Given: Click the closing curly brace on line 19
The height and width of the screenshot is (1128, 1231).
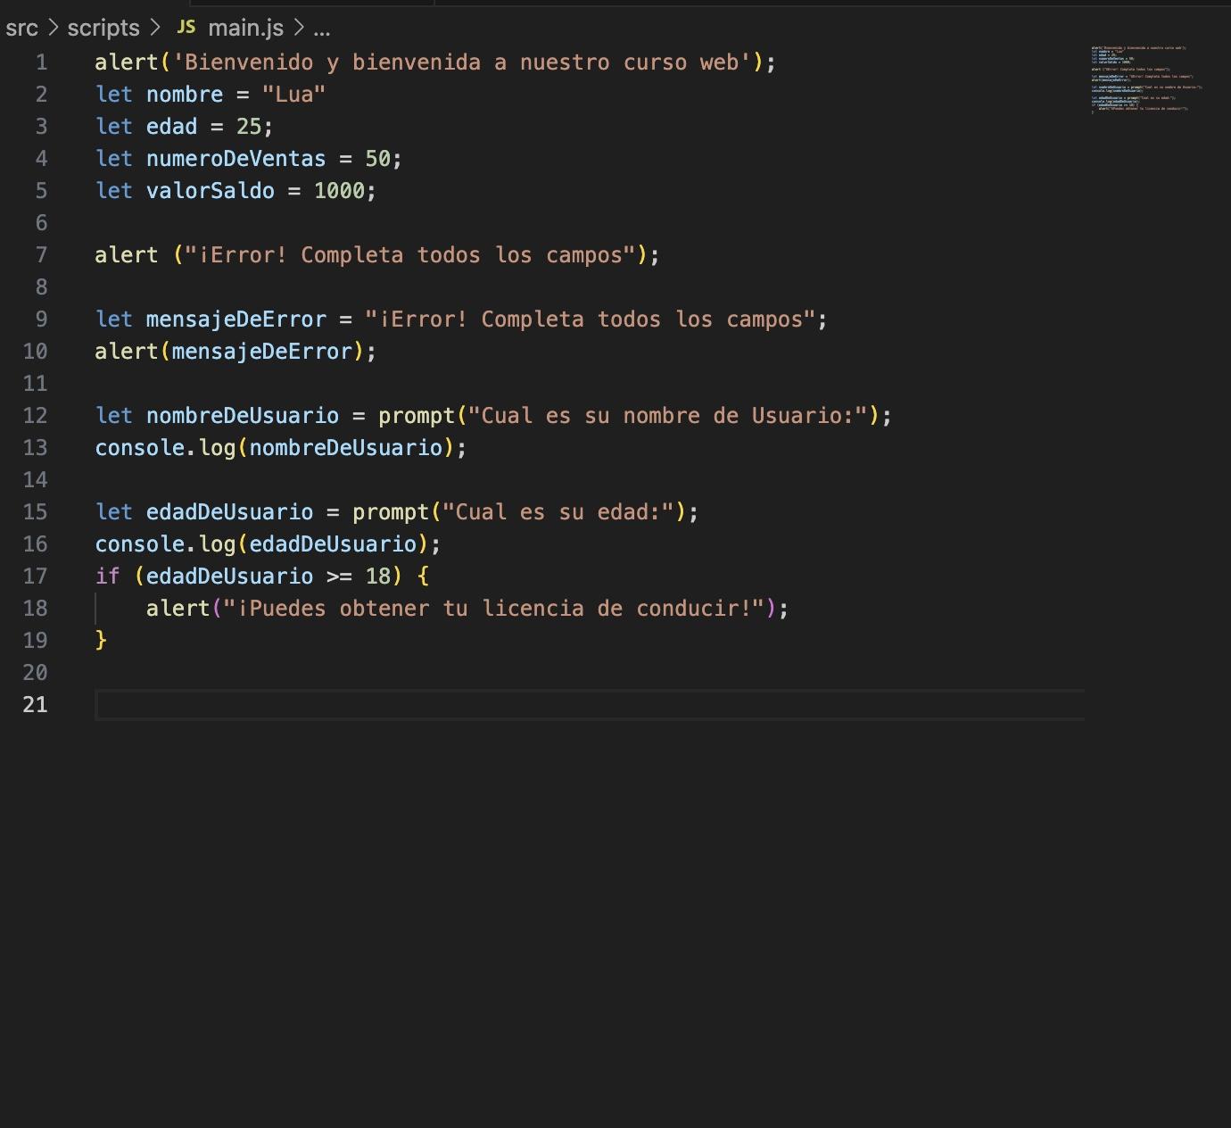Looking at the screenshot, I should 101,641.
